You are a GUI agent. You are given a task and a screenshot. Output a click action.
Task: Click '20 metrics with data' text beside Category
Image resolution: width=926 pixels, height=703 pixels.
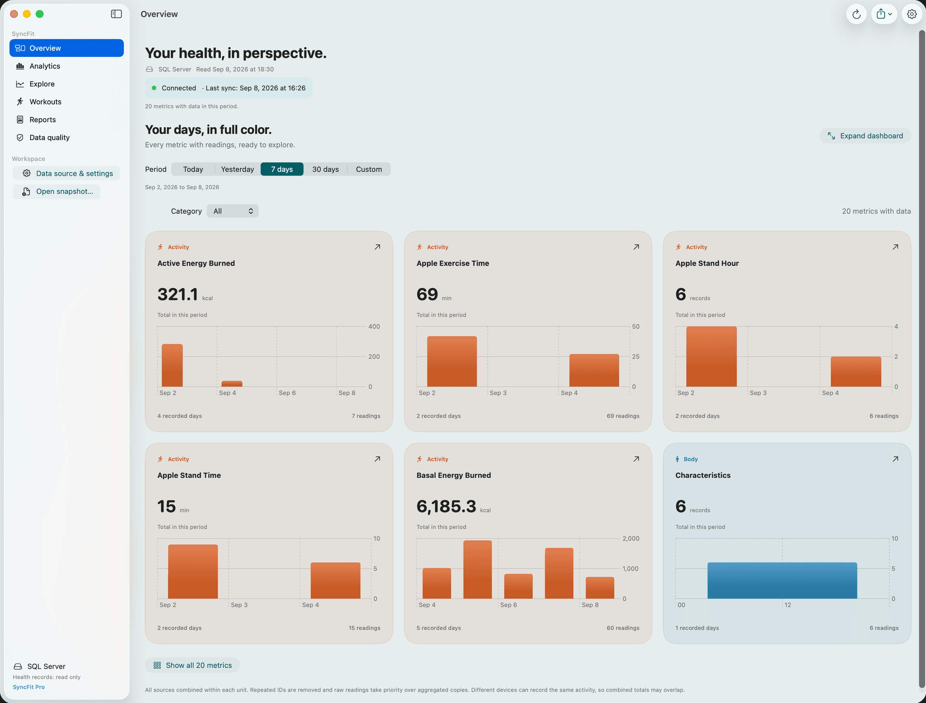[x=876, y=211]
